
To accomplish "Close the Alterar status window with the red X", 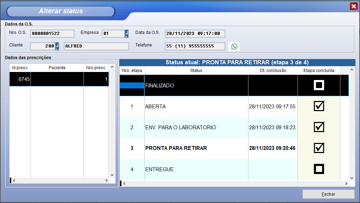I will tap(353, 6).
